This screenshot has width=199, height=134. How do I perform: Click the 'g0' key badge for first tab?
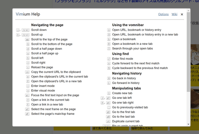(x=108, y=112)
